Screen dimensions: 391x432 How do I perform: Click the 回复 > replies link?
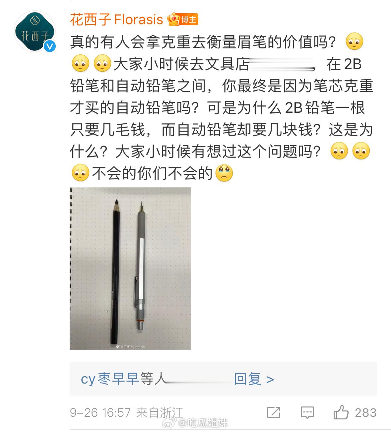click(254, 379)
